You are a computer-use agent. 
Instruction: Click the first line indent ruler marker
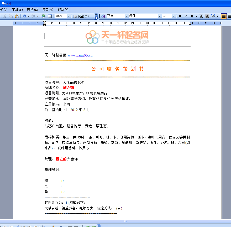tap(44, 22)
